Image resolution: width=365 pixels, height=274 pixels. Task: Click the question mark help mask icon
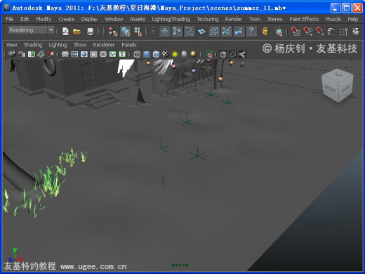(251, 32)
